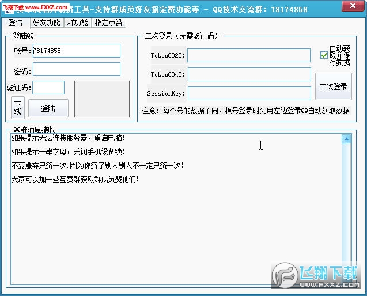Click the line 不要嫌弃只赞一次
Viewport: 367px width, 296px height.
coord(97,165)
